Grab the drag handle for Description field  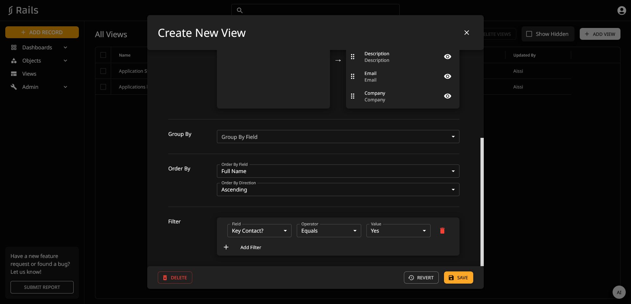point(353,57)
